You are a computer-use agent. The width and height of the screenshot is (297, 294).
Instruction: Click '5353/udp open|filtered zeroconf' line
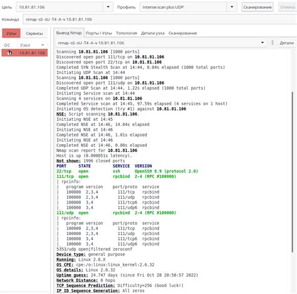pyautogui.click(x=94, y=249)
